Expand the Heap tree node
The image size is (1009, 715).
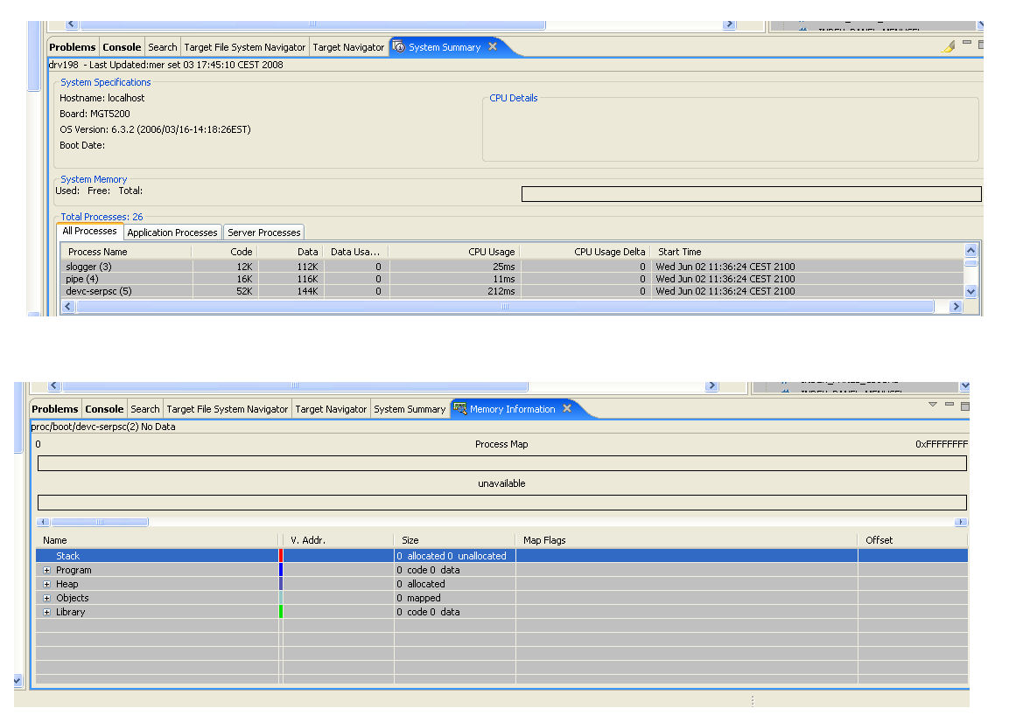46,584
